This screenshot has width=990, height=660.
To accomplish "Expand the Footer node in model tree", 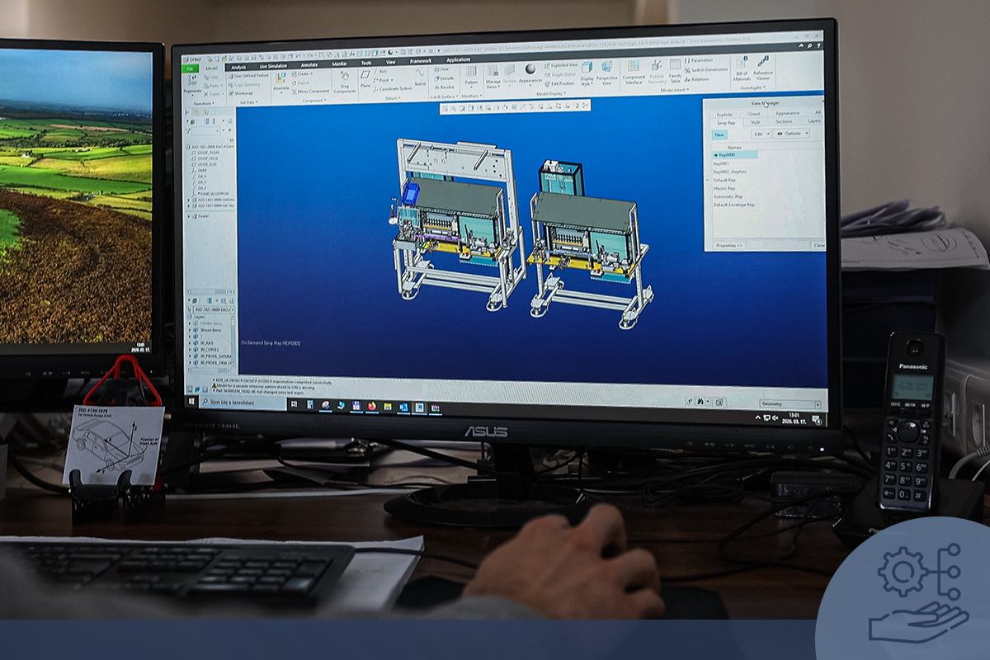I will coord(191,216).
